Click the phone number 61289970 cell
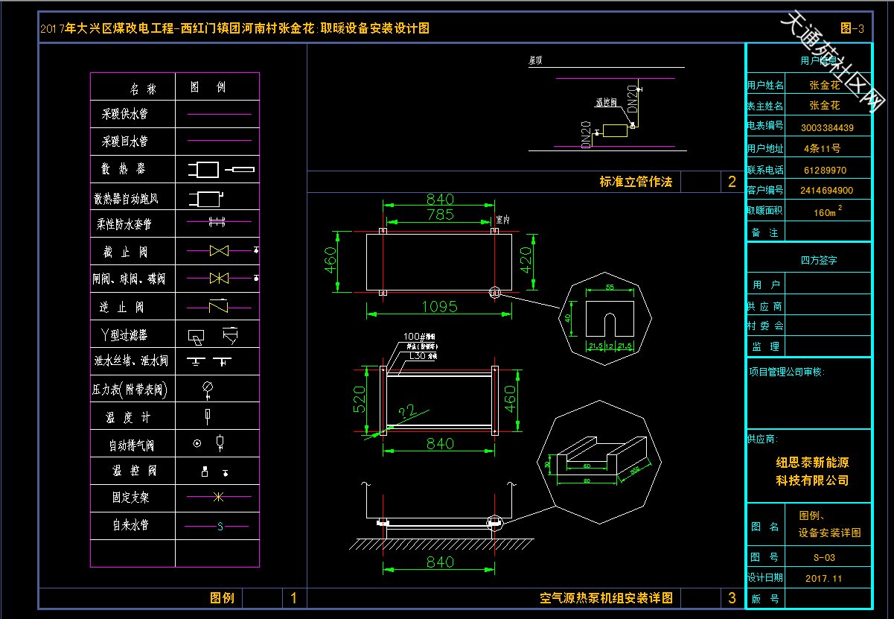Image resolution: width=894 pixels, height=619 pixels. (x=825, y=170)
